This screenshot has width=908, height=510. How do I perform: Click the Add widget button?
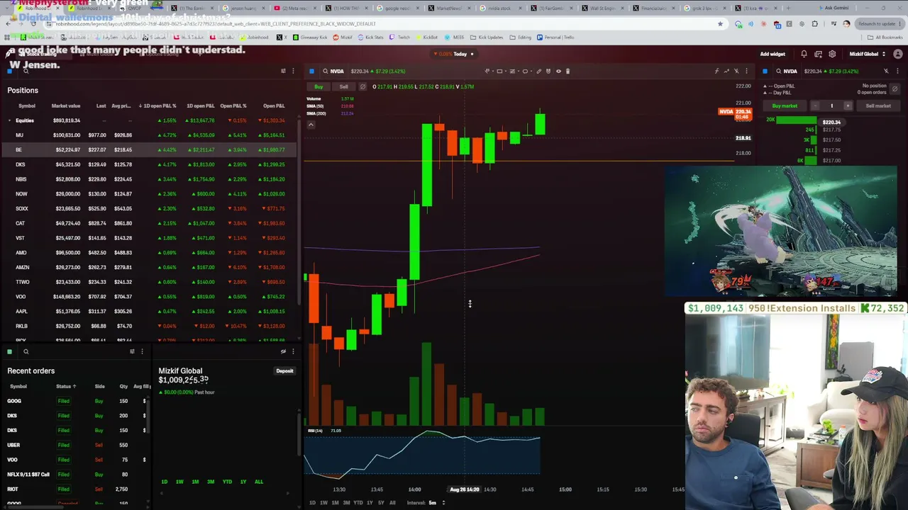(x=773, y=54)
